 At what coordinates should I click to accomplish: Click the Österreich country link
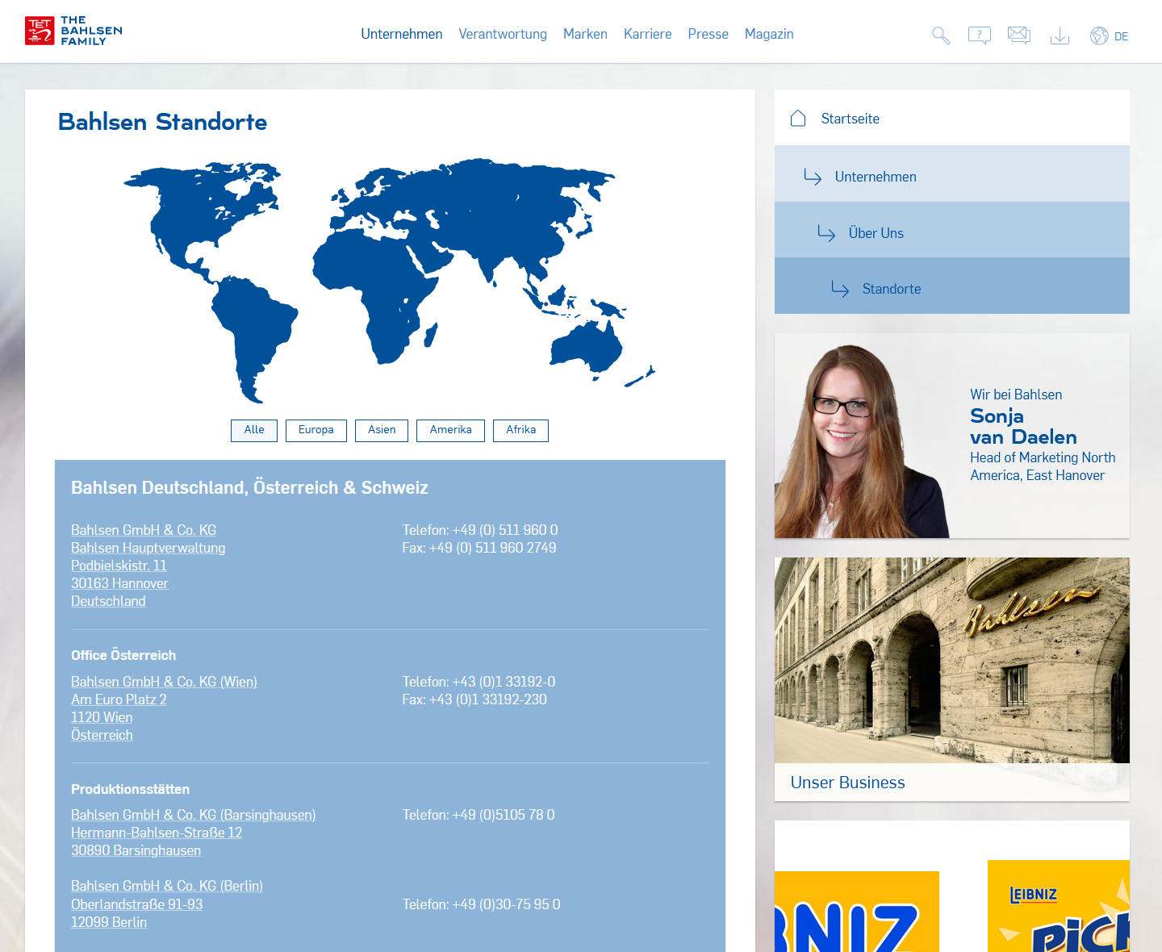pyautogui.click(x=102, y=735)
